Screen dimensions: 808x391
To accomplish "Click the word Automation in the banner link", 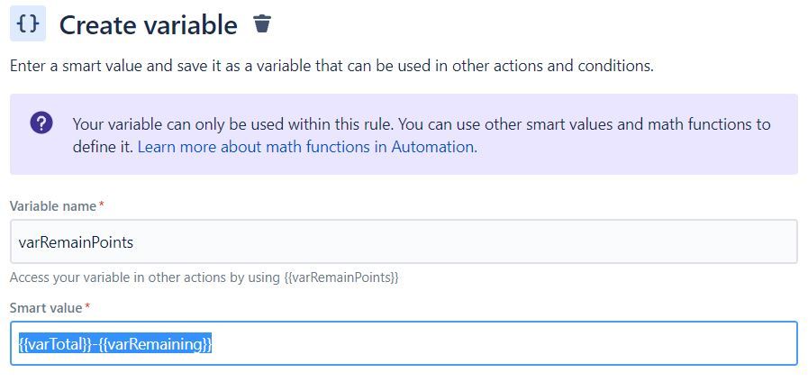I will (434, 147).
